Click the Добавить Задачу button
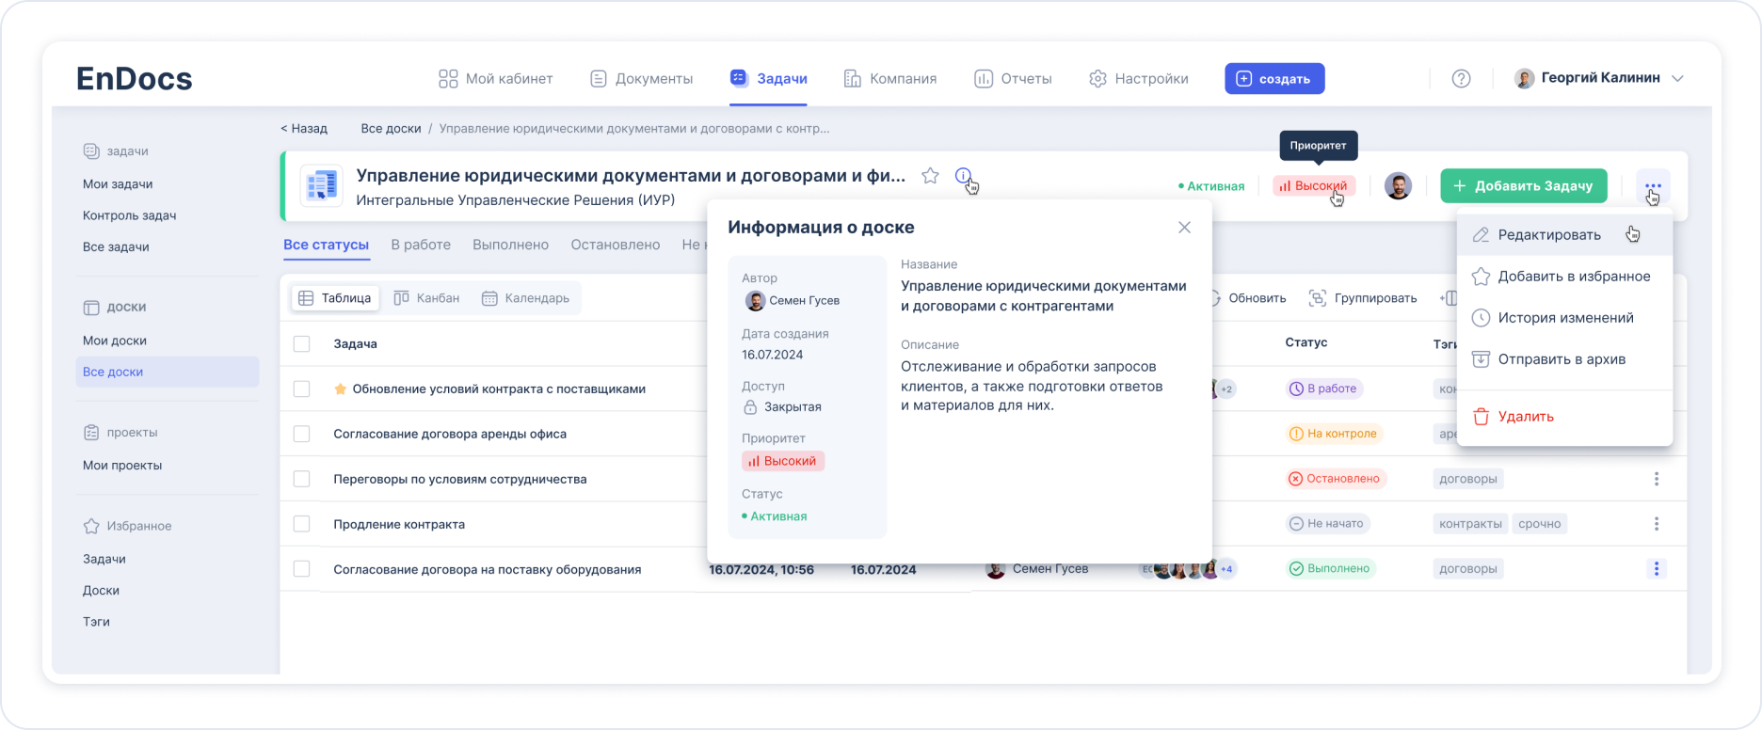This screenshot has width=1762, height=730. pyautogui.click(x=1524, y=186)
